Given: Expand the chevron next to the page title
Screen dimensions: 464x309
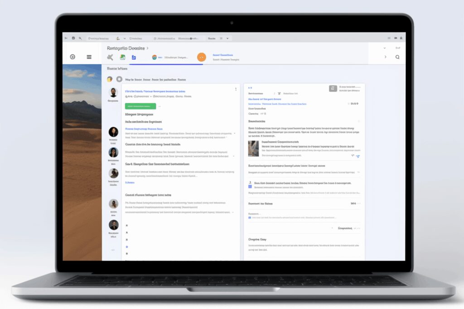Looking at the screenshot, I should click(148, 48).
